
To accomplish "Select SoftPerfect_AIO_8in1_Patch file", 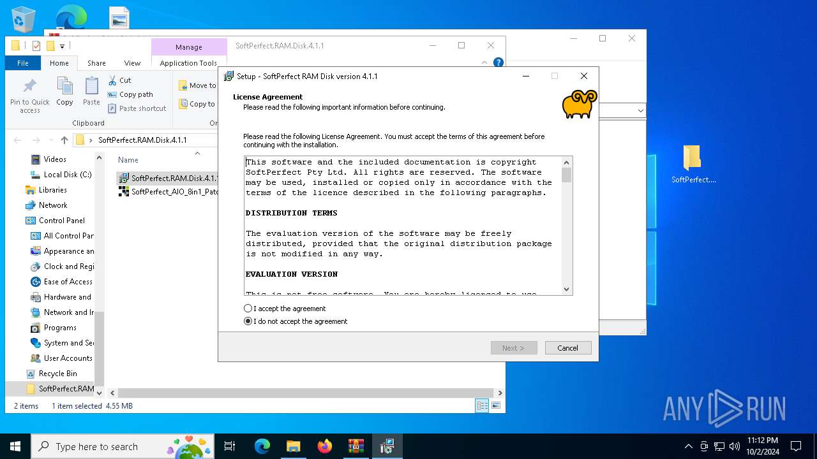I will pyautogui.click(x=169, y=191).
